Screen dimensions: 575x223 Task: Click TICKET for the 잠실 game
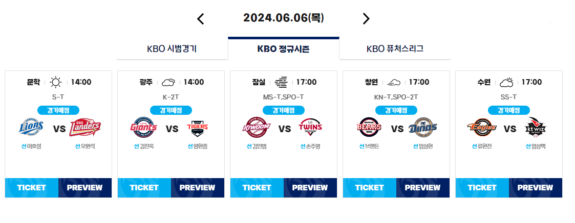(x=257, y=188)
